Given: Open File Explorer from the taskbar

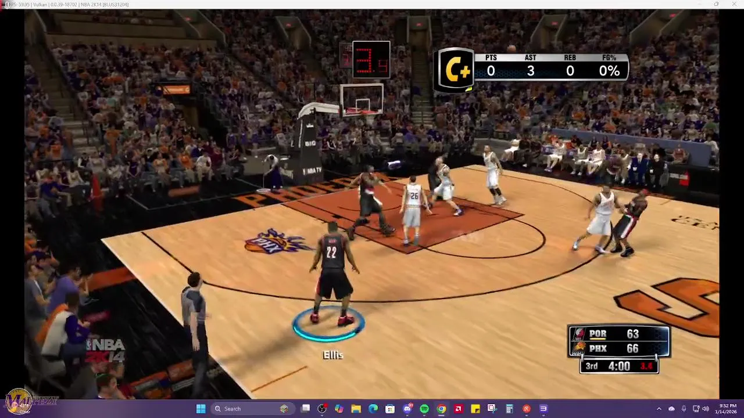Looking at the screenshot, I should [356, 409].
